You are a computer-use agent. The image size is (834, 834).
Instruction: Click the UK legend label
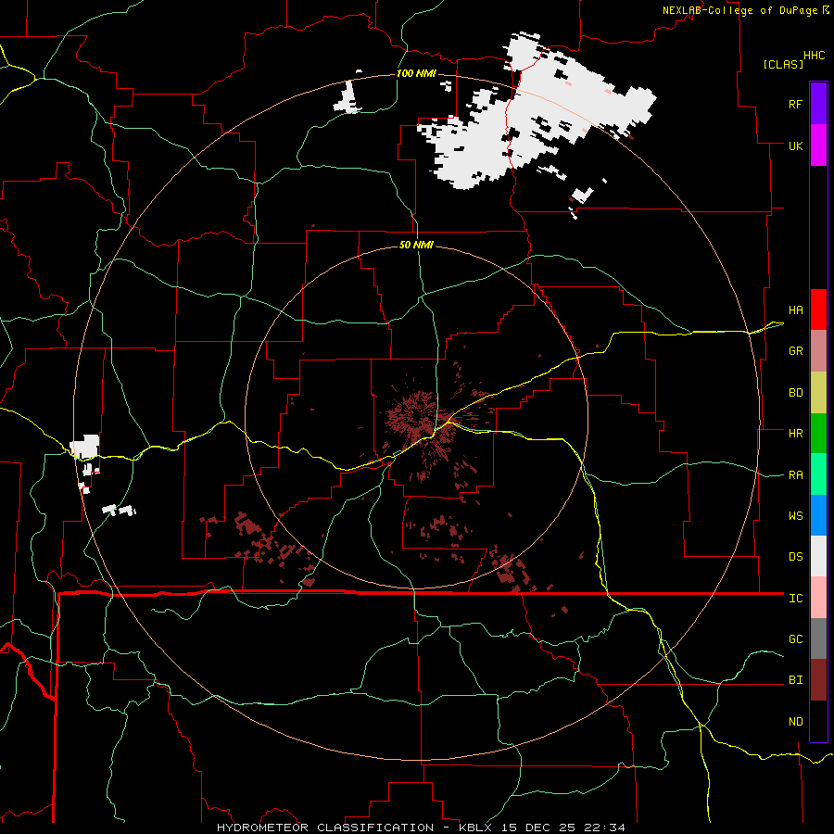795,145
